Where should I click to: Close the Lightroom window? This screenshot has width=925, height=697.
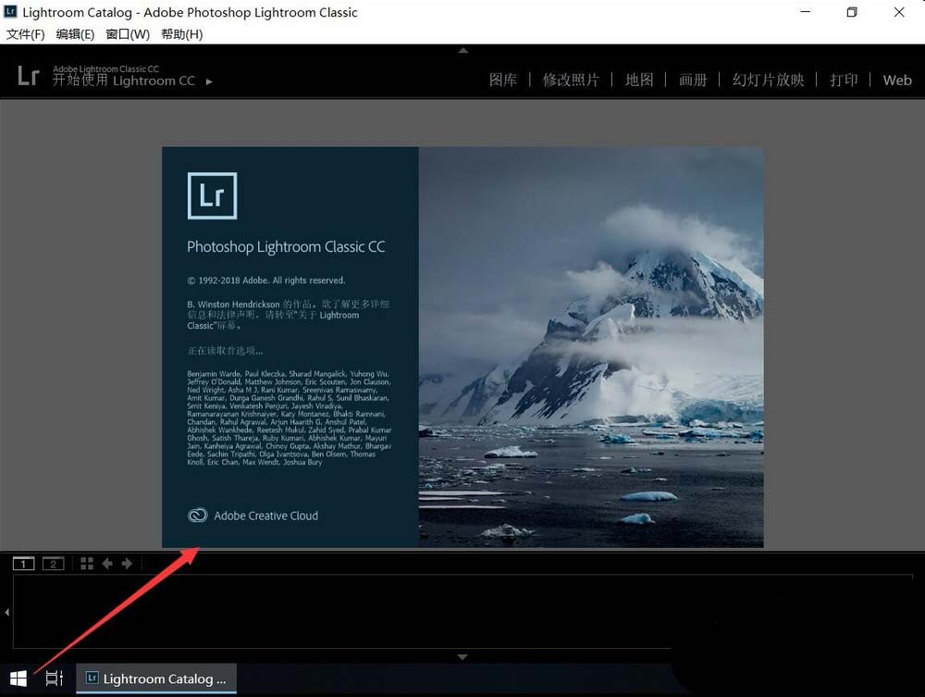tap(899, 12)
